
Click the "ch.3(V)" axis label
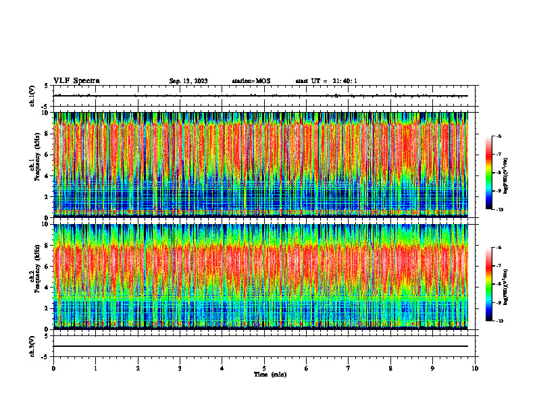[32, 346]
